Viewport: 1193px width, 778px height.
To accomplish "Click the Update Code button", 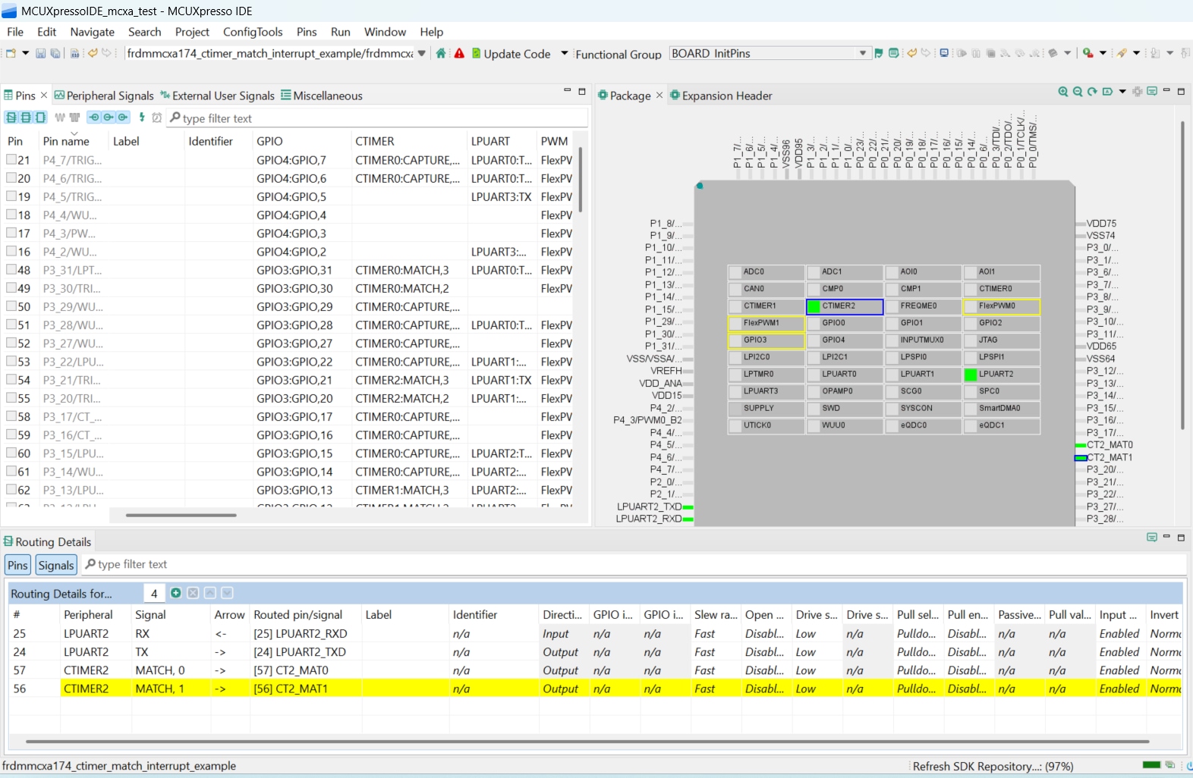I will (511, 54).
